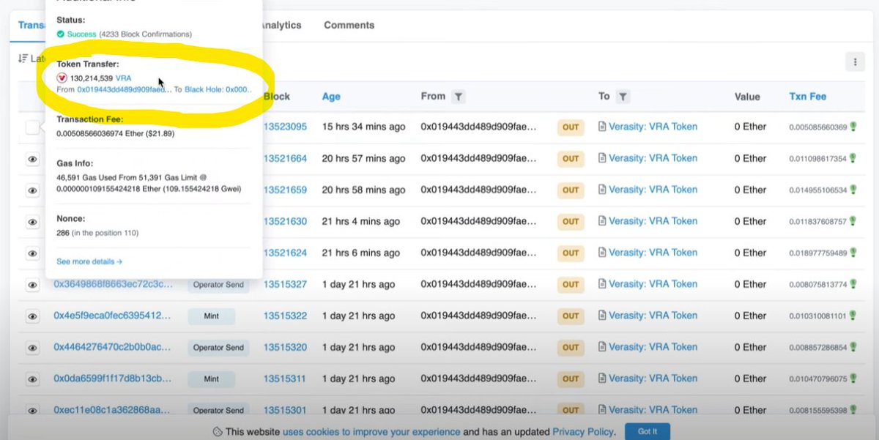
Task: Click the green Success check icon
Action: (x=61, y=34)
